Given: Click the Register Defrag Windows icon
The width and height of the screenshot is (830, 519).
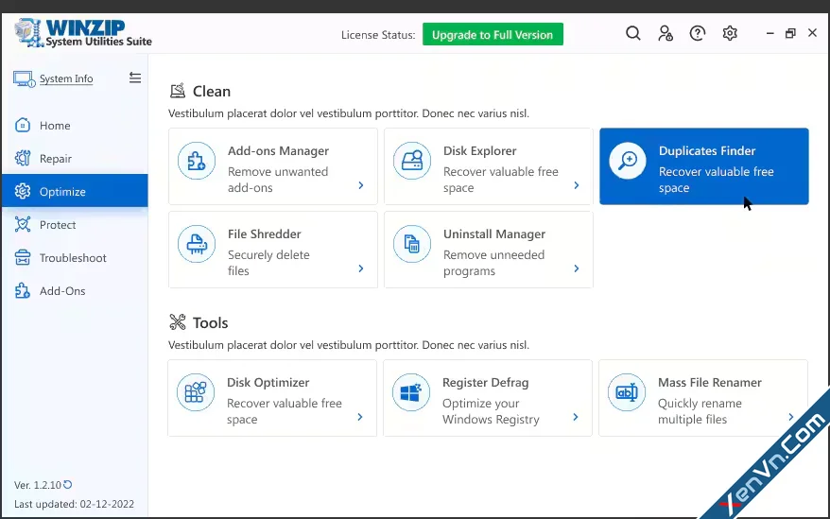Looking at the screenshot, I should pyautogui.click(x=411, y=392).
